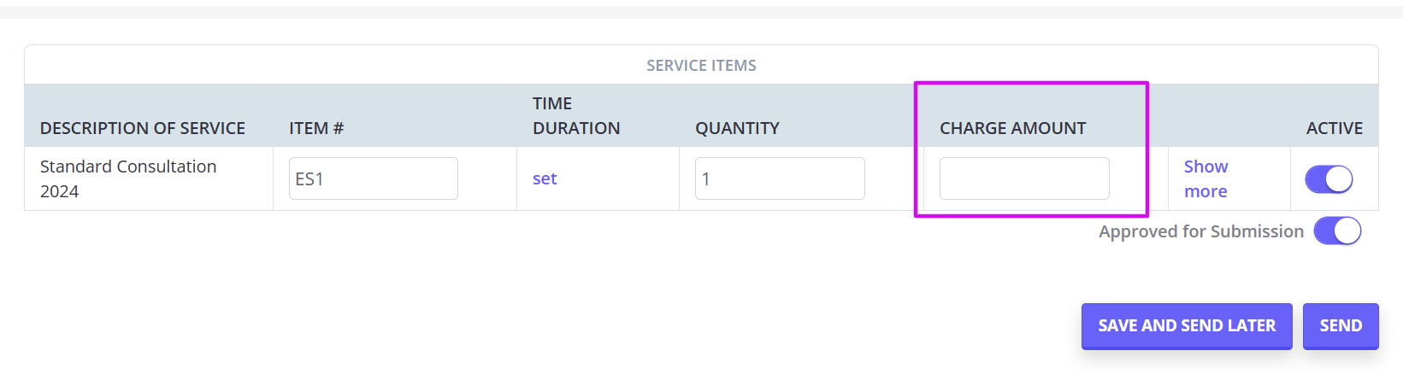This screenshot has height=374, width=1403.
Task: Expand details with Show more link
Action: (1206, 178)
